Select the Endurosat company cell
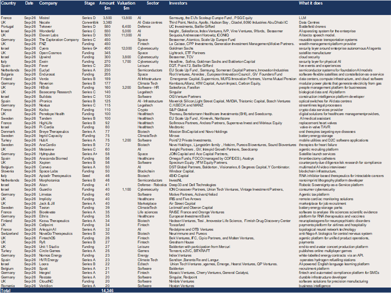The image size is (391, 293). point(47,74)
